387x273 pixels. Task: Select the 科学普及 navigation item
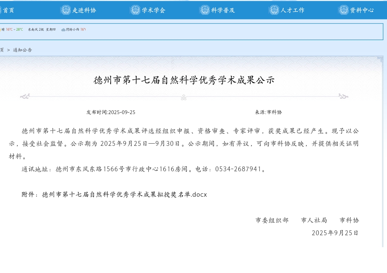[x=223, y=10]
